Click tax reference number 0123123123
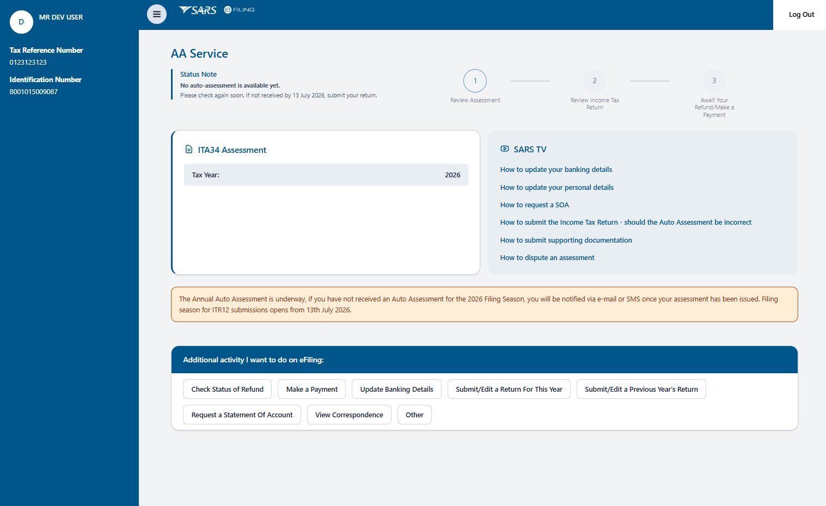Screen dimensions: 826x506 (28, 62)
